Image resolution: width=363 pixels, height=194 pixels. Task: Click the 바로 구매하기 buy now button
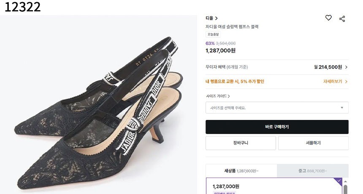[277, 127]
